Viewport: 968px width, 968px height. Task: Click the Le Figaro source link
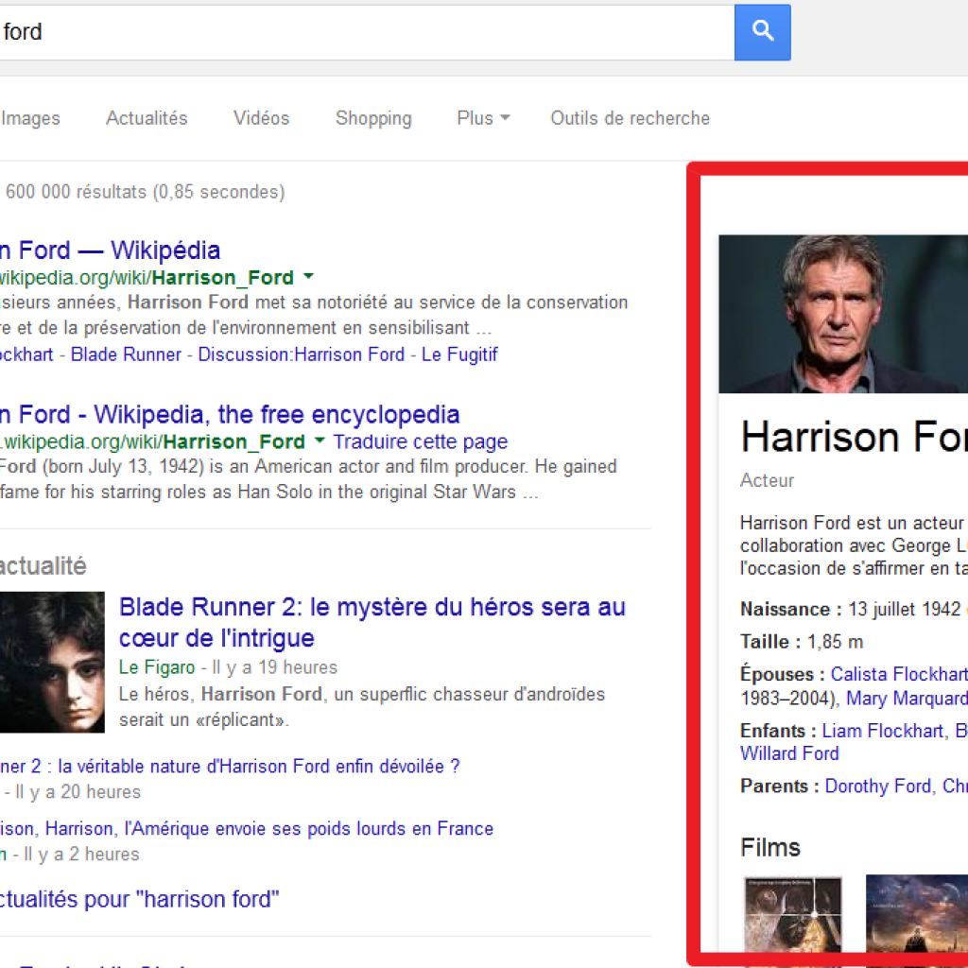pos(157,667)
